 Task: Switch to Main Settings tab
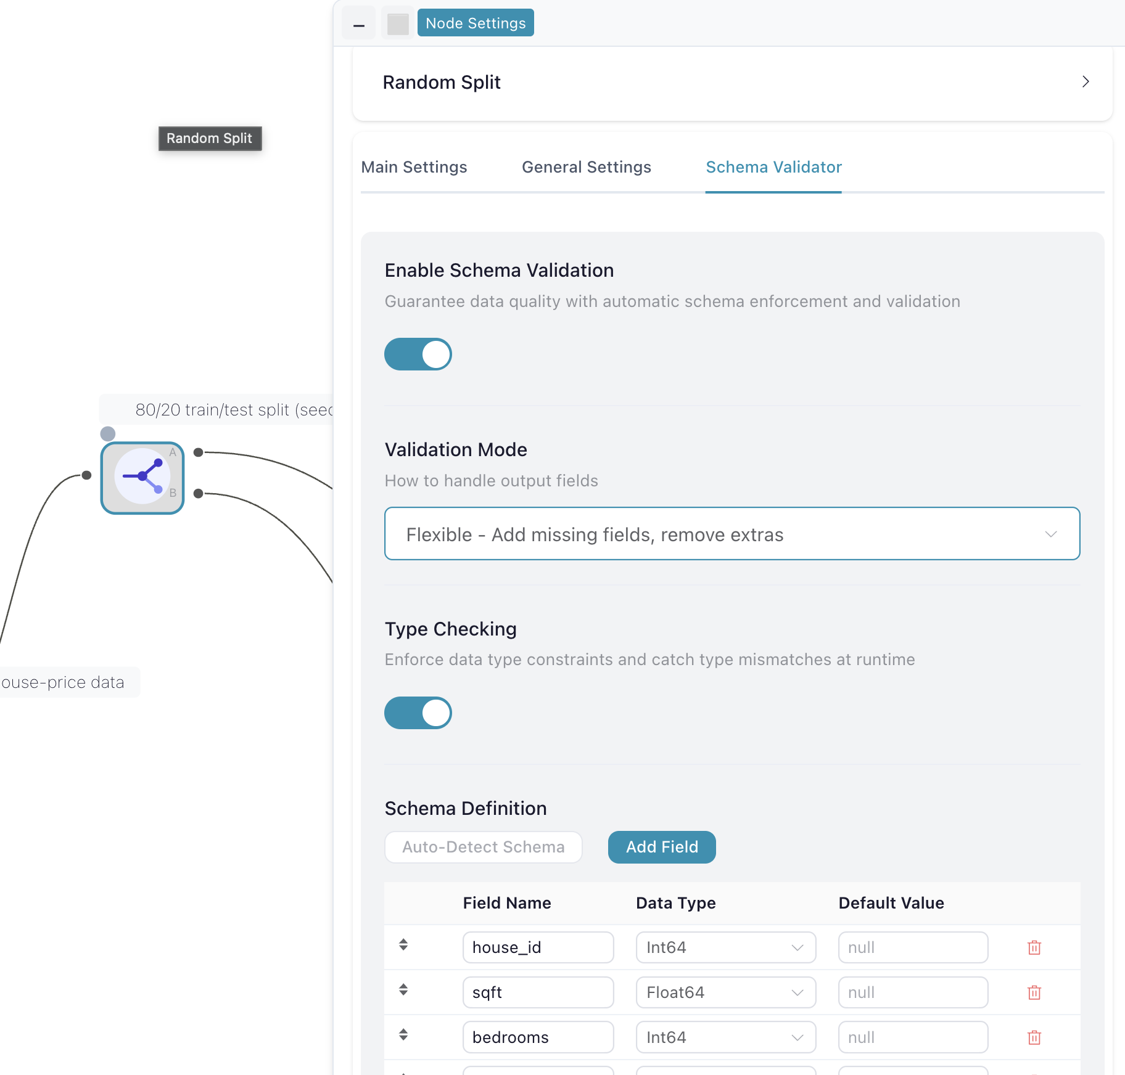[x=414, y=167]
